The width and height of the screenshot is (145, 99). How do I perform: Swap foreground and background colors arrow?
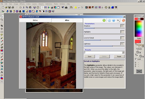click(139, 19)
